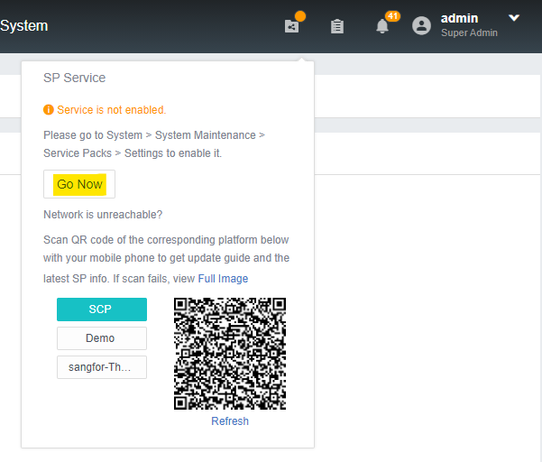Click the 'Service is not enabled.' message
The width and height of the screenshot is (542, 462).
111,109
